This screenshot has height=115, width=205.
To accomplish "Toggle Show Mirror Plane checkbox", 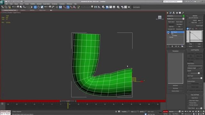I will (x=188, y=101).
